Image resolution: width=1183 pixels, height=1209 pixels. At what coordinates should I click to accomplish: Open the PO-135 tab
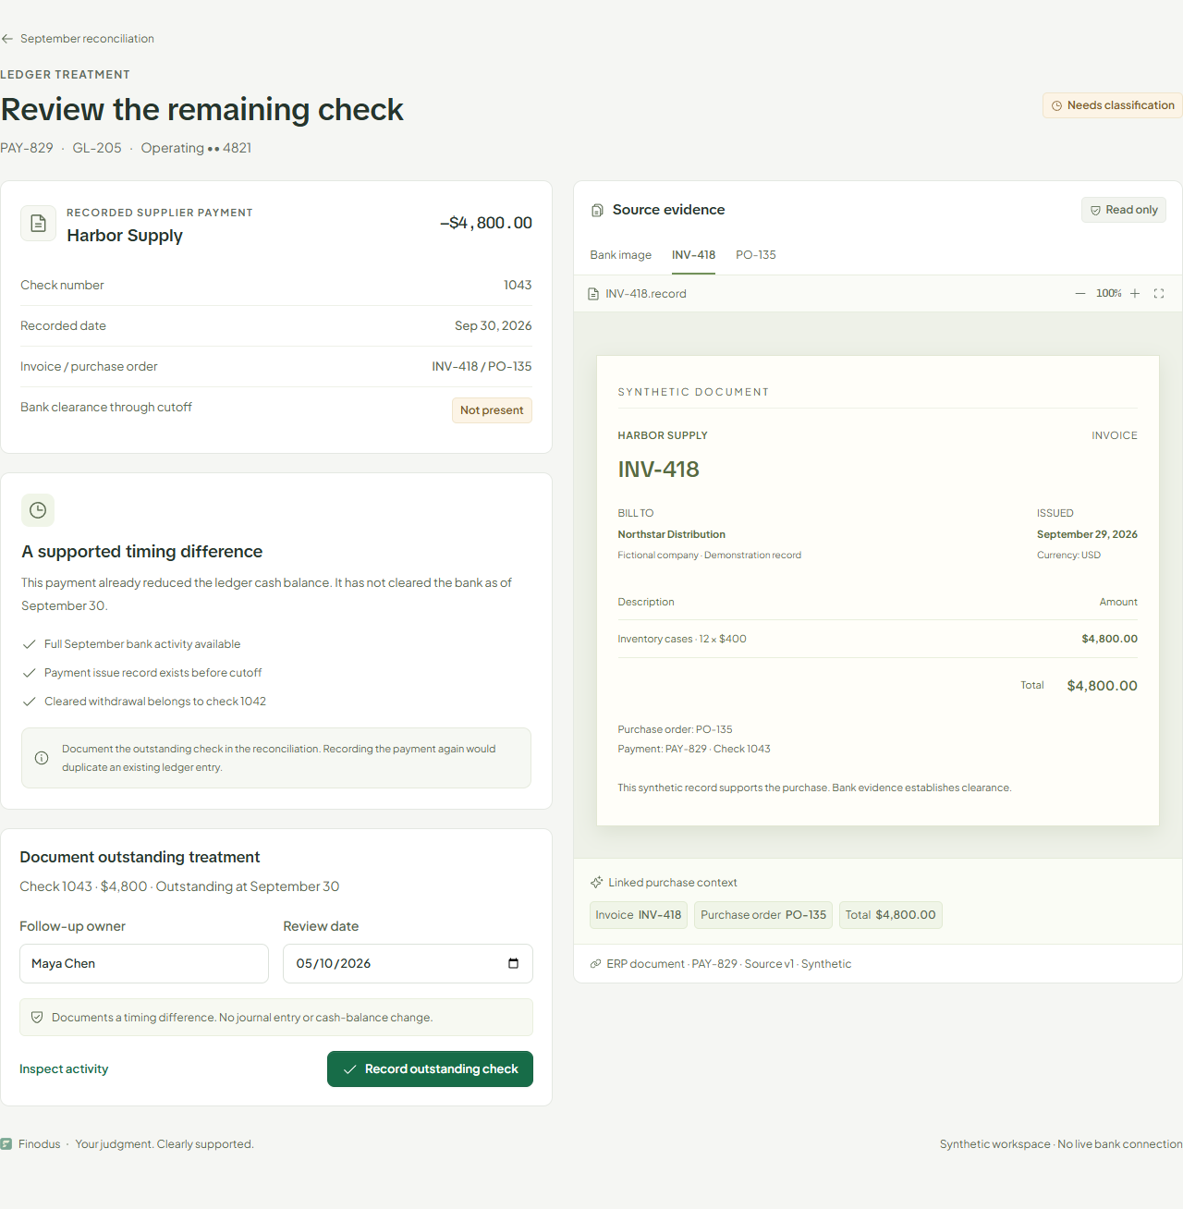(756, 255)
